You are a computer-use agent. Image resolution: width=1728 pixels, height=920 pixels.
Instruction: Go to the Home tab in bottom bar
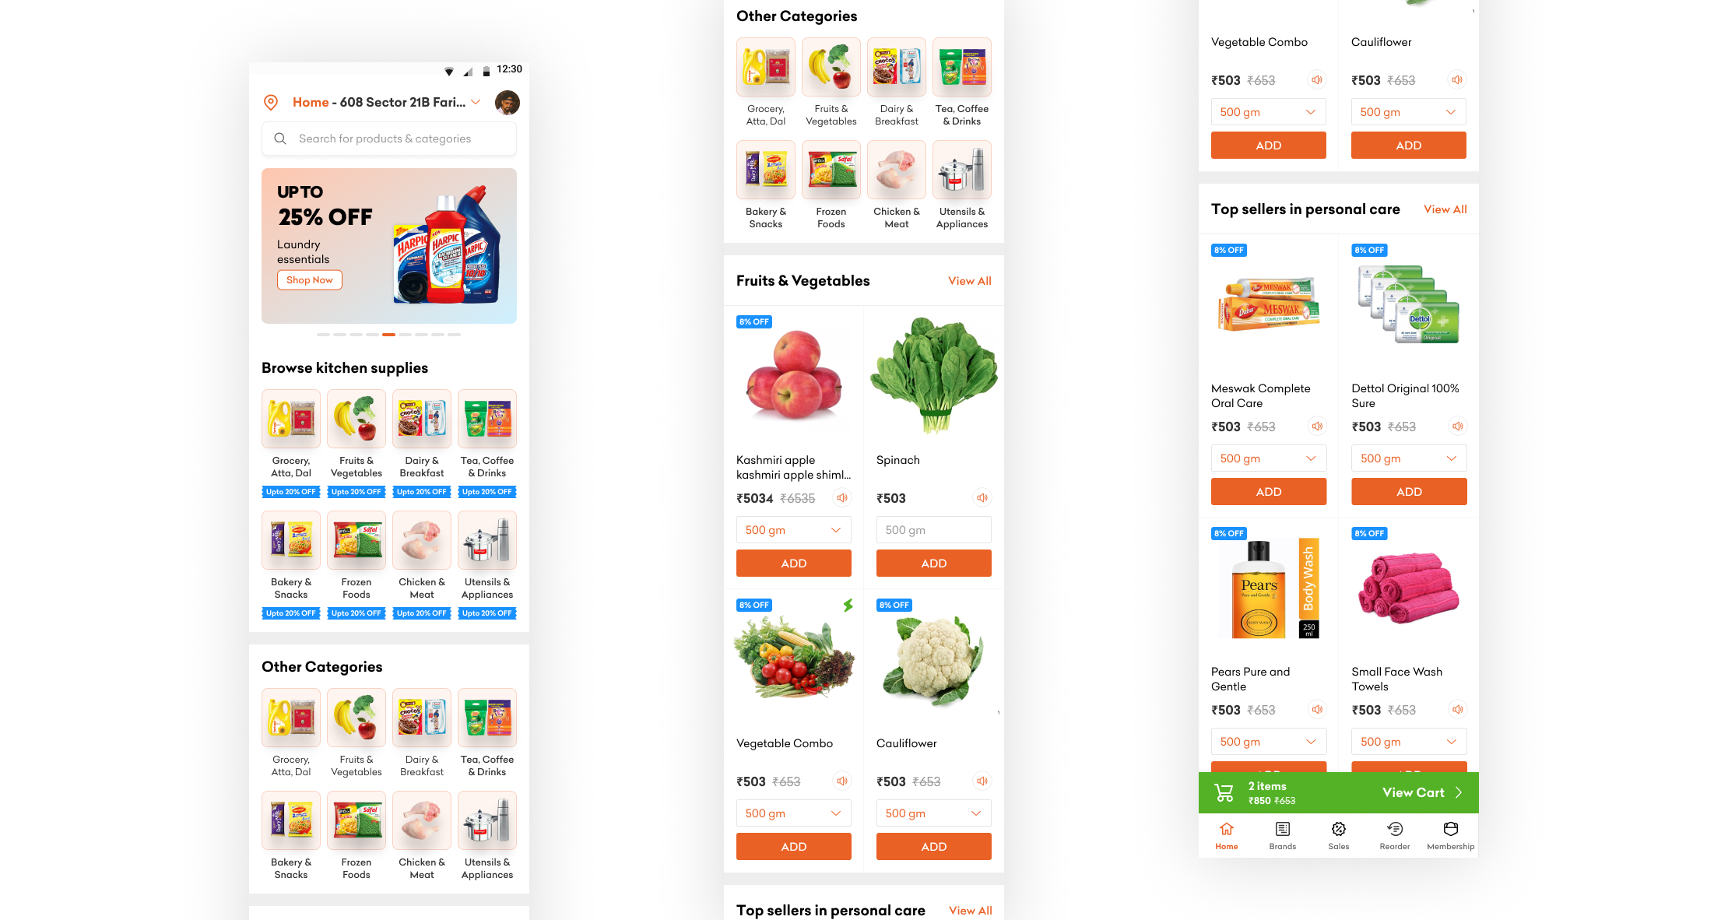(x=1227, y=835)
